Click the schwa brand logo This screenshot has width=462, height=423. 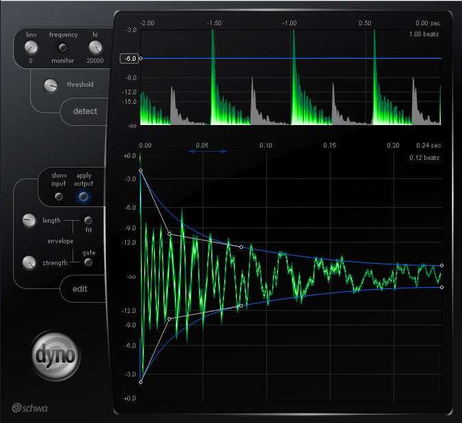coord(29,409)
